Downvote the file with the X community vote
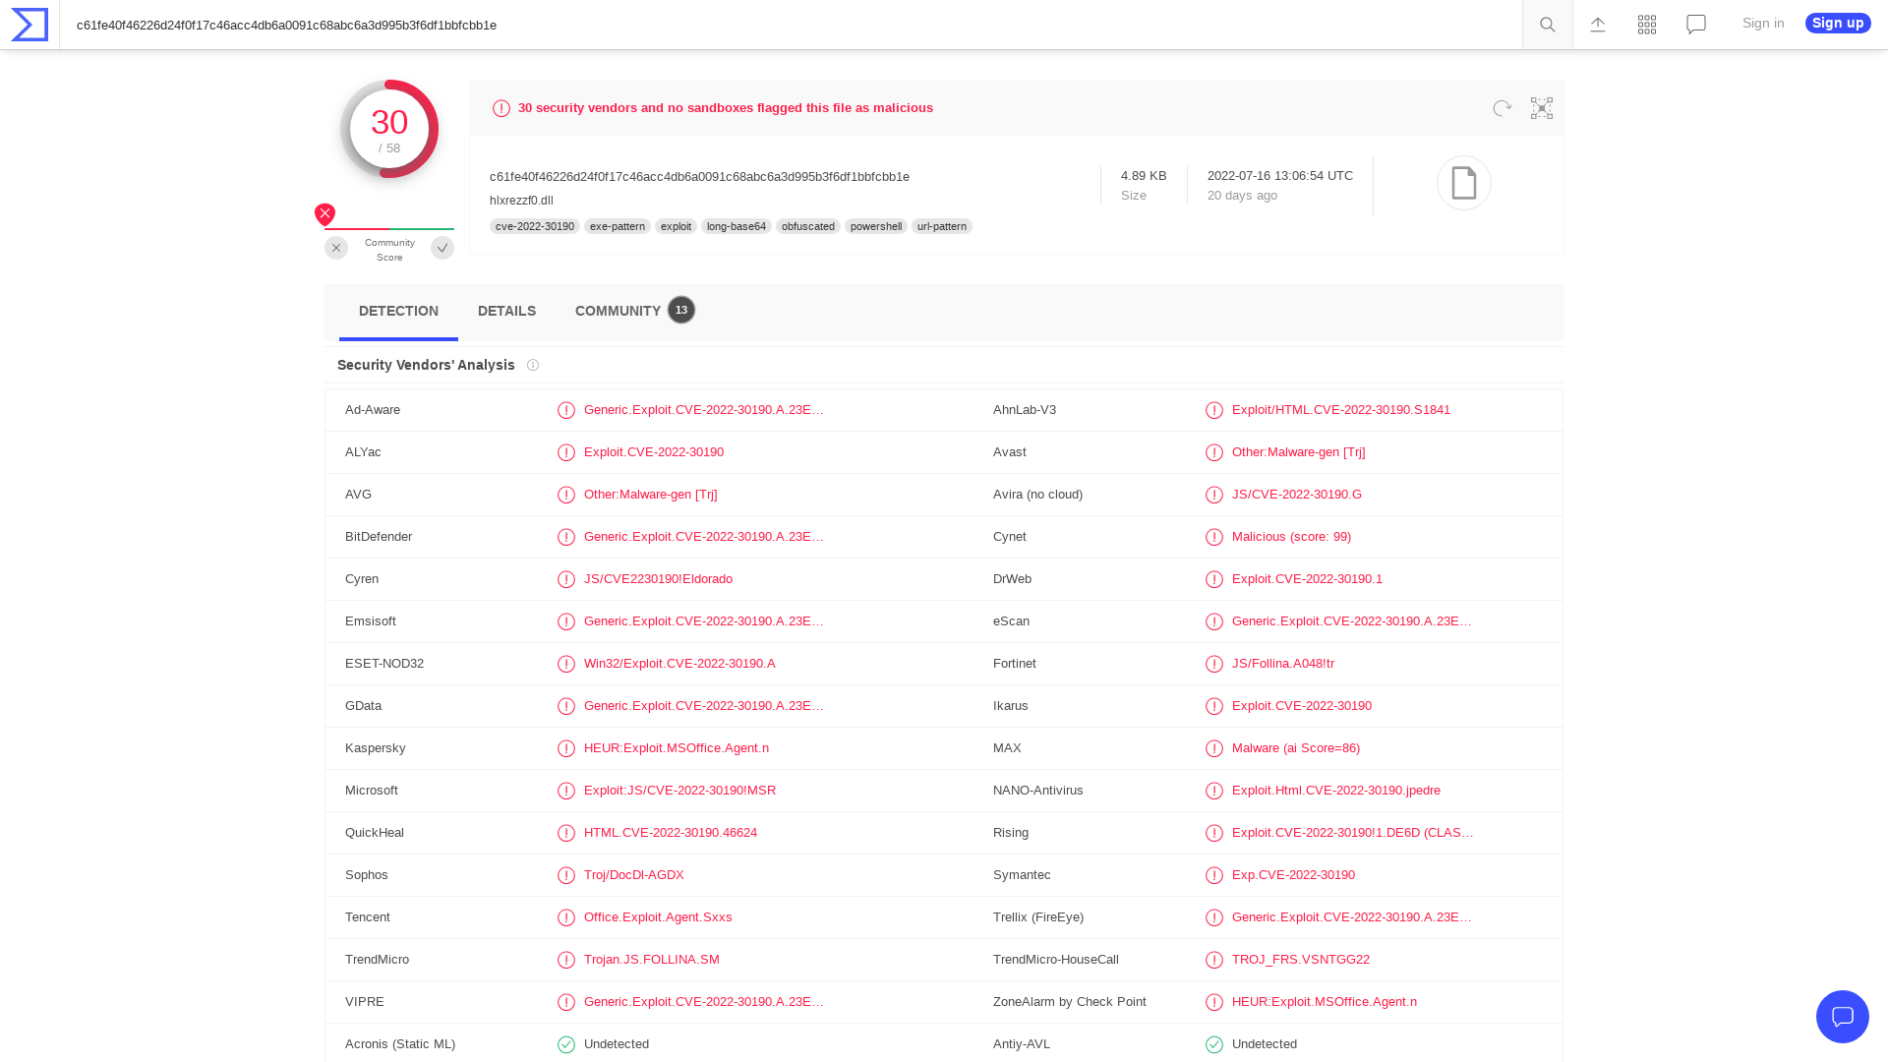This screenshot has width=1888, height=1062. (335, 248)
